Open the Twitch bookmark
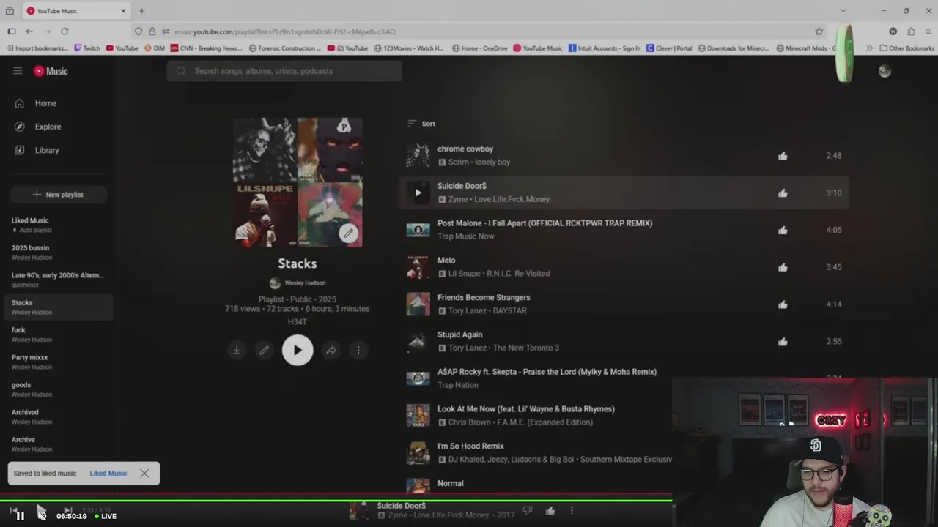The image size is (938, 527). click(86, 48)
